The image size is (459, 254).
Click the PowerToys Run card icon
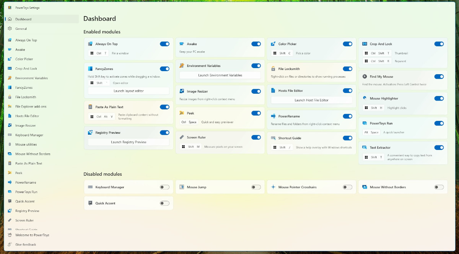(365, 123)
